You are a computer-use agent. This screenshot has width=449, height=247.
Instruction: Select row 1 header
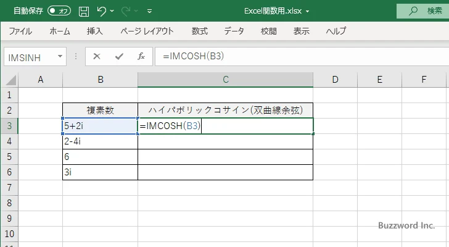click(x=9, y=95)
